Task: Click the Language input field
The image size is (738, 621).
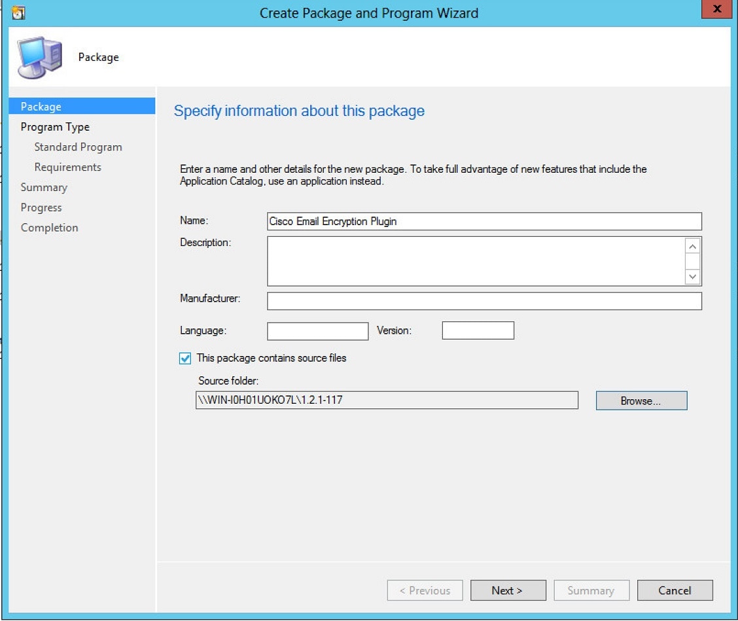Action: pyautogui.click(x=317, y=330)
